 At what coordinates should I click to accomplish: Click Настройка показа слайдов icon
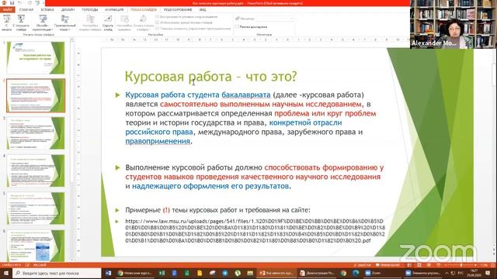pos(90,19)
